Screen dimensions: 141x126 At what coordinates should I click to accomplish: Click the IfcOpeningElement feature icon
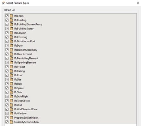[11, 62]
